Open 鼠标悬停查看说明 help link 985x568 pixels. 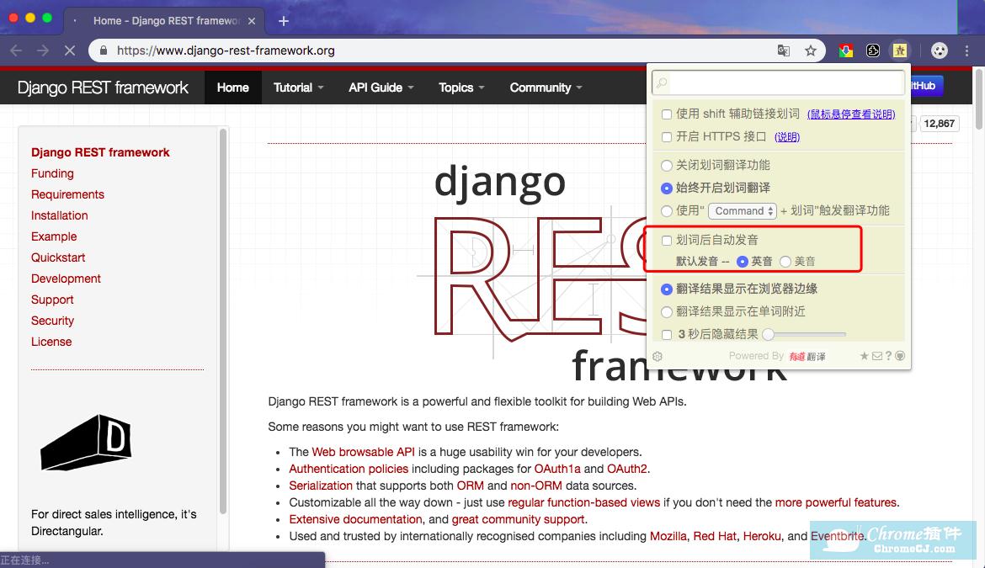pos(851,114)
